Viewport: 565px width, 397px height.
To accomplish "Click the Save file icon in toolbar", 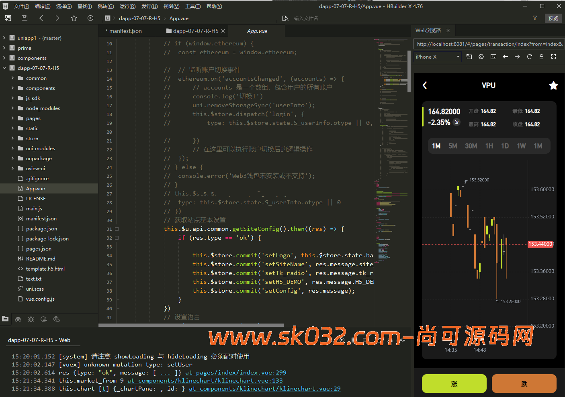I will tap(25, 18).
